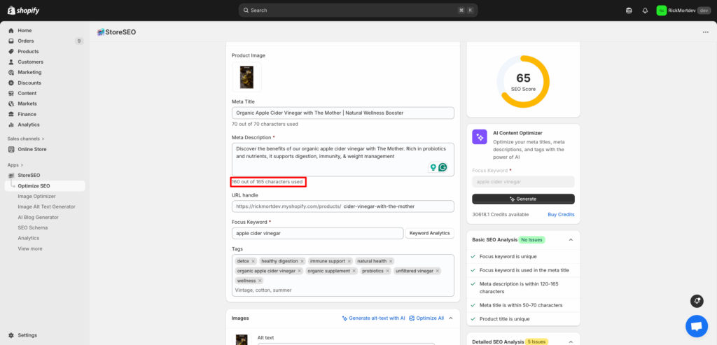Viewport: 717px width, 345px height.
Task: Click the product image thumbnail
Action: pos(246,77)
